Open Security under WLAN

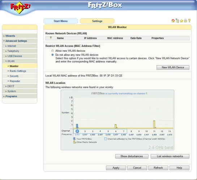[x=20, y=76]
